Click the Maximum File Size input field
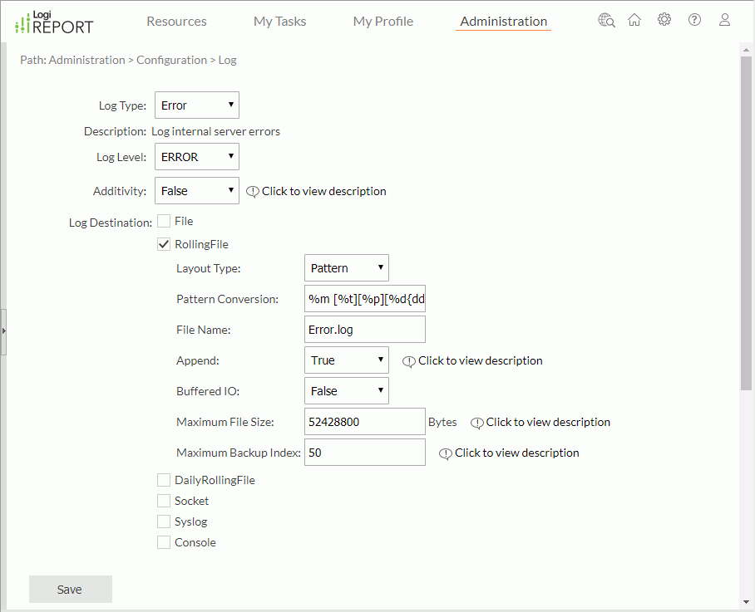 point(364,422)
